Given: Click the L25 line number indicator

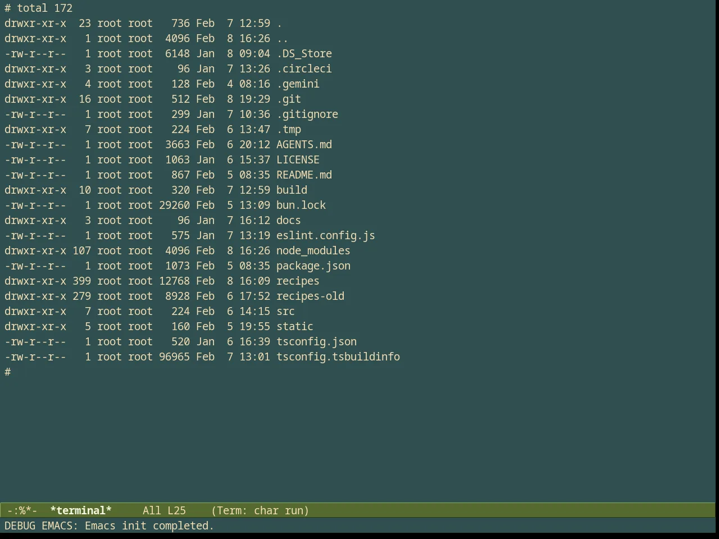Looking at the screenshot, I should [x=176, y=510].
